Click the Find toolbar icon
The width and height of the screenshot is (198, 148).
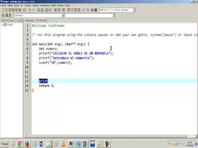(38, 10)
